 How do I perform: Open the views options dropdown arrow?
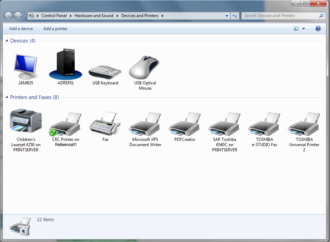click(303, 28)
